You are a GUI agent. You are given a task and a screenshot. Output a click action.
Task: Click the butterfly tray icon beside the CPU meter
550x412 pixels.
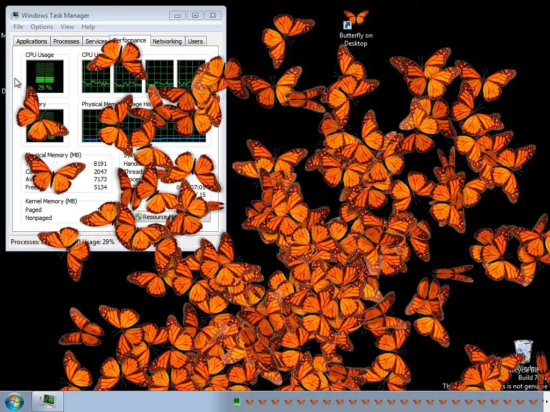coord(249,401)
